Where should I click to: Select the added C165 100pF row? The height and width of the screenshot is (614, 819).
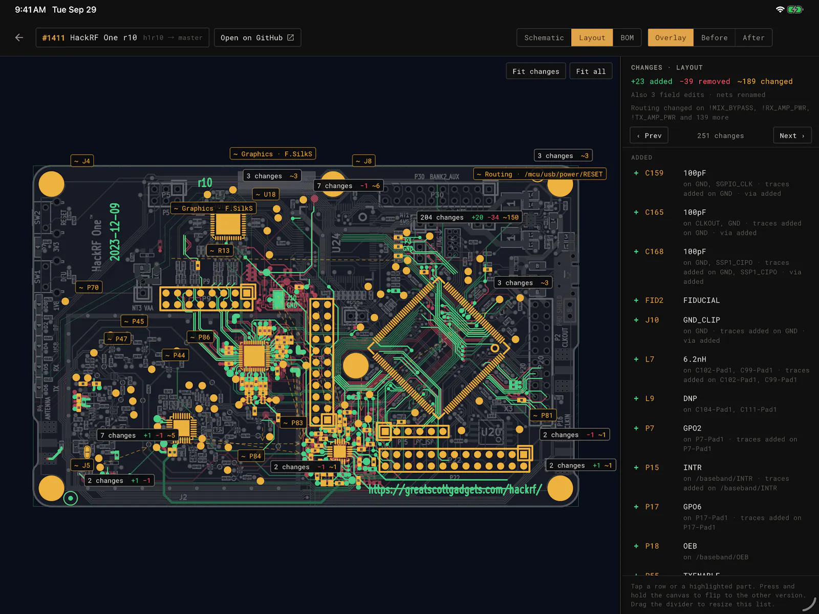[x=720, y=223]
